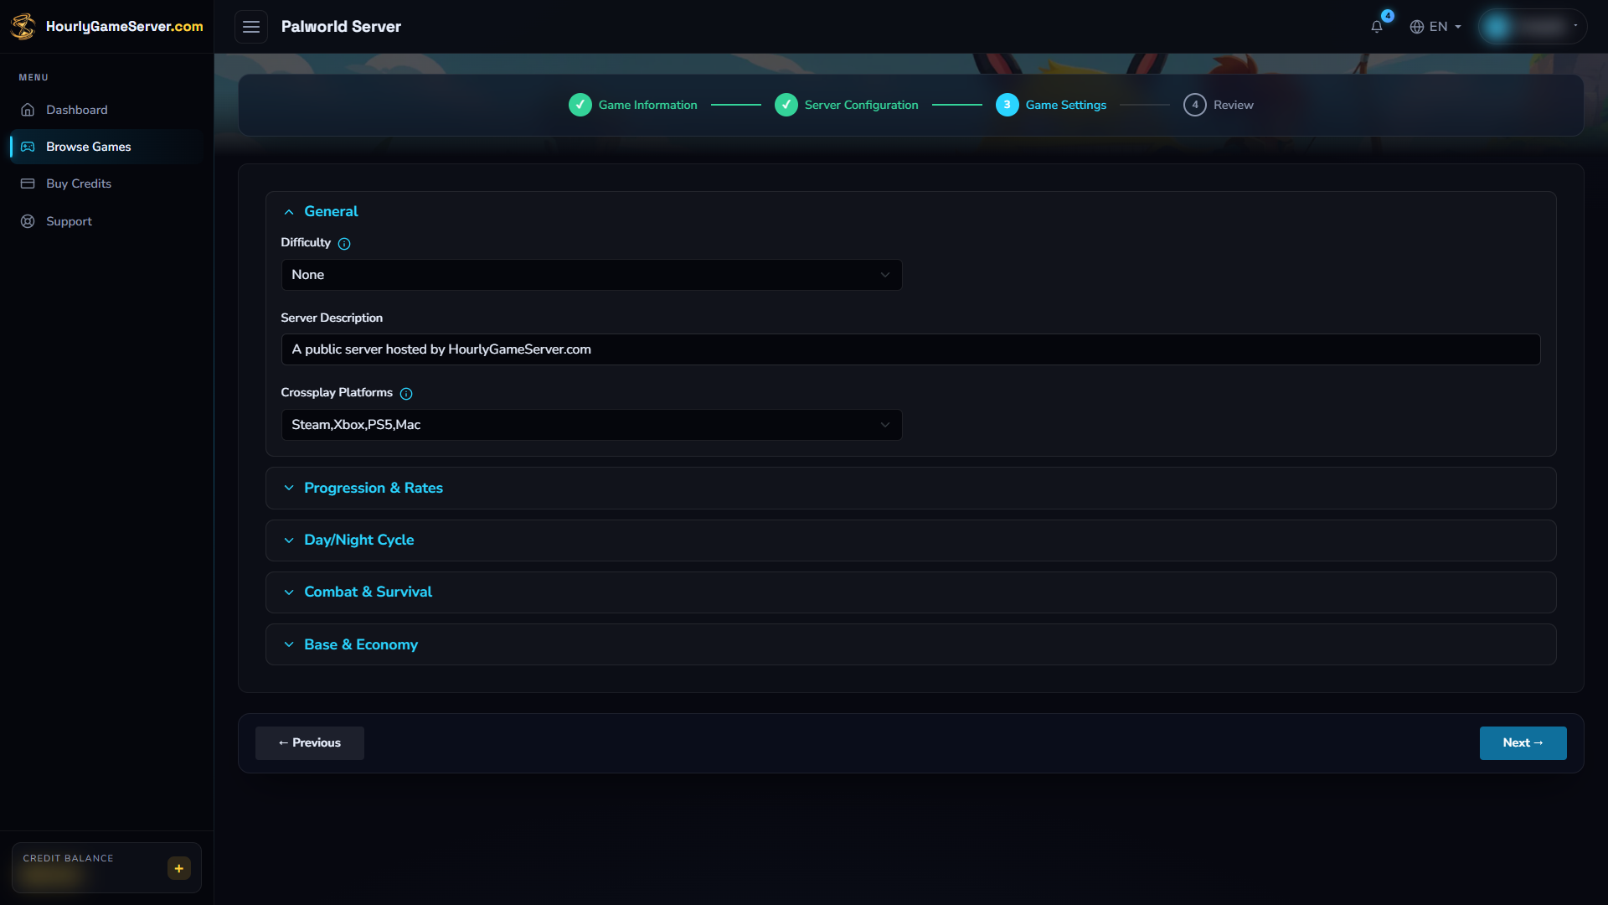The height and width of the screenshot is (905, 1608).
Task: Click the Palworld Server page title
Action: coord(341,27)
